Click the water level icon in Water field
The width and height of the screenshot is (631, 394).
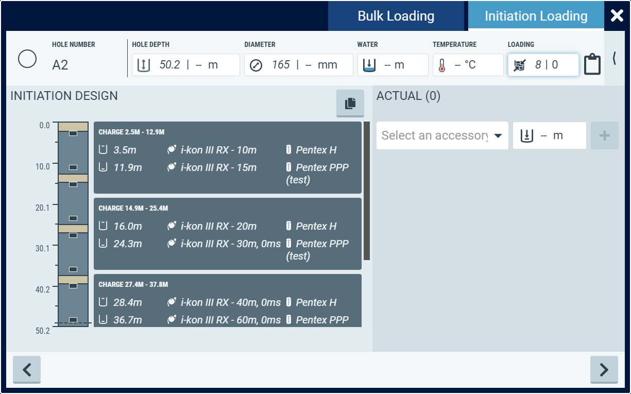(x=369, y=65)
